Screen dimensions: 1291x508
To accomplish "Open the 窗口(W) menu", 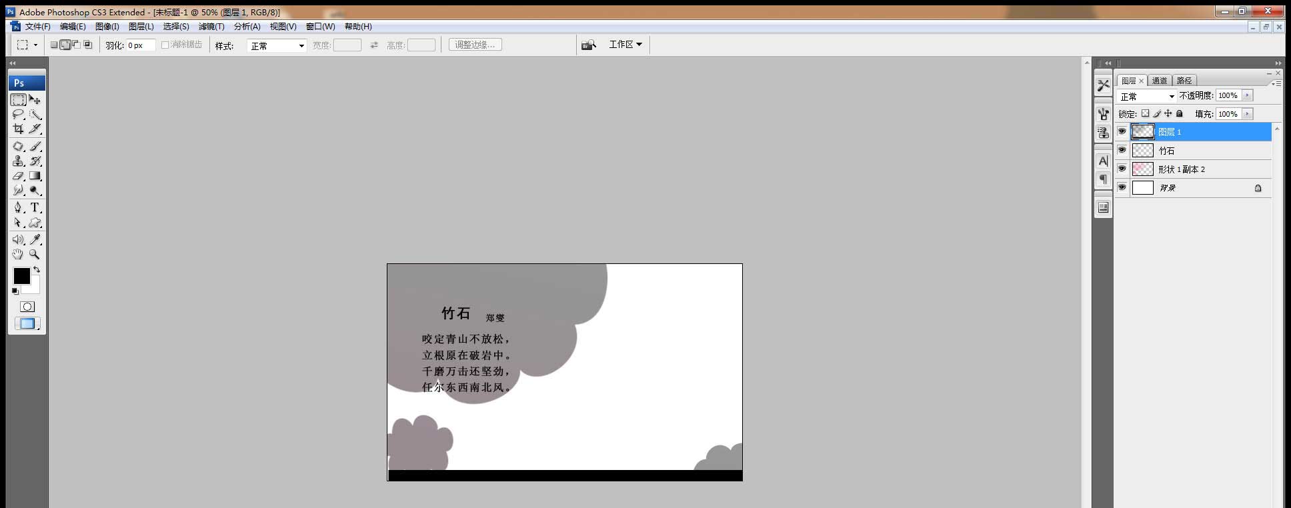I will click(x=320, y=27).
